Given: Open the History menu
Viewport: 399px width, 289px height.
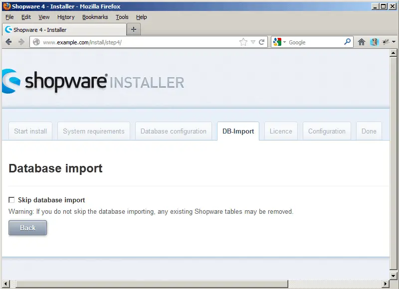Looking at the screenshot, I should coord(66,17).
